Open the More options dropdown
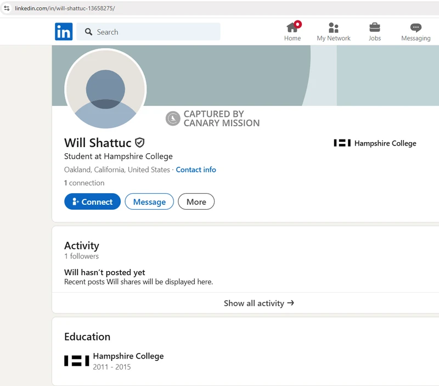The height and width of the screenshot is (386, 439). tap(196, 202)
